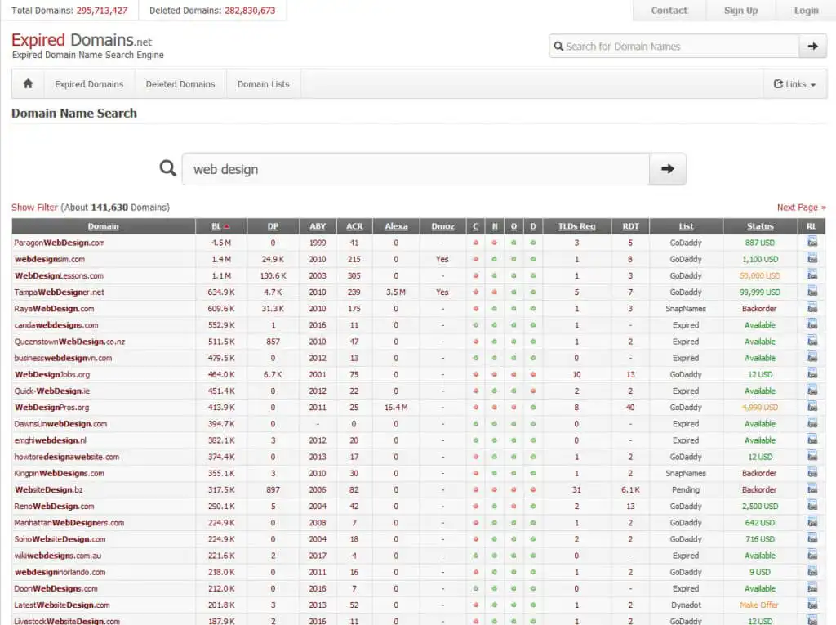The image size is (836, 625).
Task: Click the arrow button beside web design query
Action: (x=668, y=169)
